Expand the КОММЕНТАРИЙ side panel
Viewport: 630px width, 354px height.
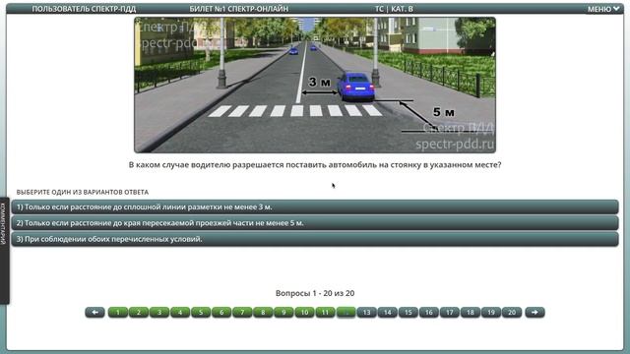4,250
